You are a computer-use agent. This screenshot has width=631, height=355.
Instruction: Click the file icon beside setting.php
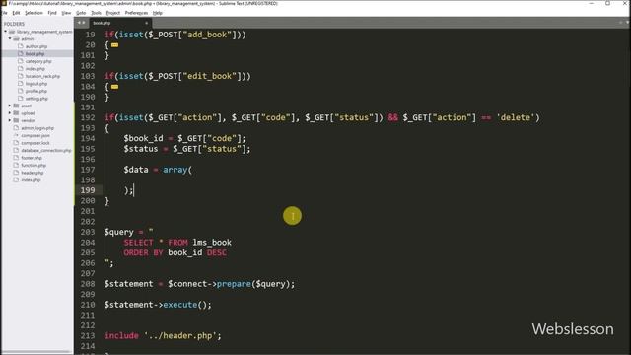pyautogui.click(x=21, y=99)
